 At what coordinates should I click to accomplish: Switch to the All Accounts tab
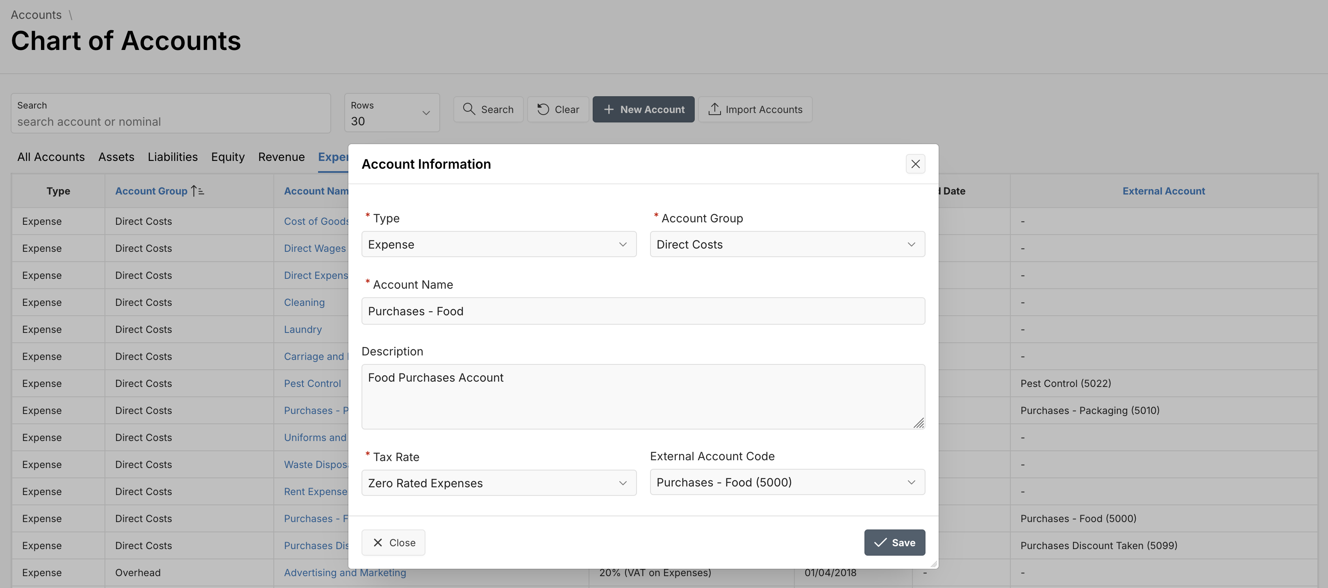[51, 157]
